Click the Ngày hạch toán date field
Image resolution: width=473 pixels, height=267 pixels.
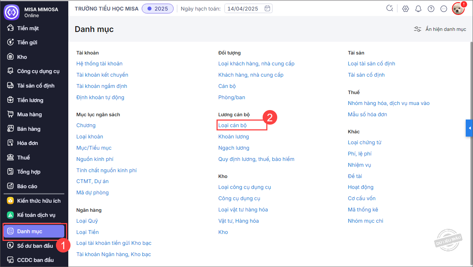click(x=243, y=8)
